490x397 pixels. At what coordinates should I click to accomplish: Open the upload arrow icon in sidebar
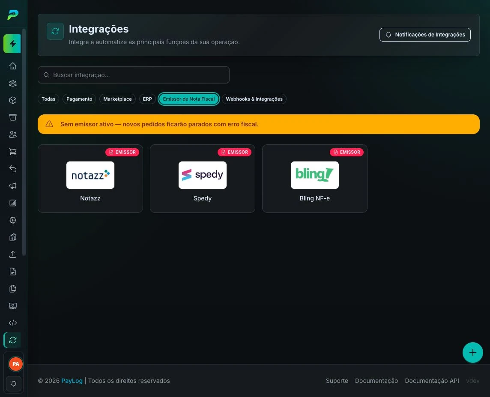[13, 254]
